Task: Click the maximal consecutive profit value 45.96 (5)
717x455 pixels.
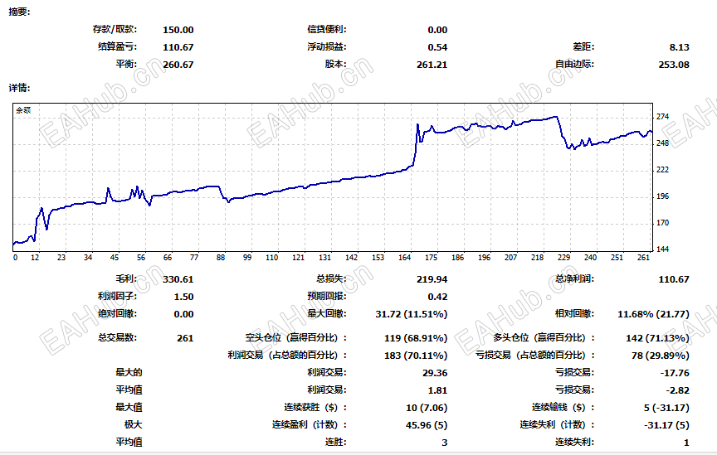Action: coord(427,425)
